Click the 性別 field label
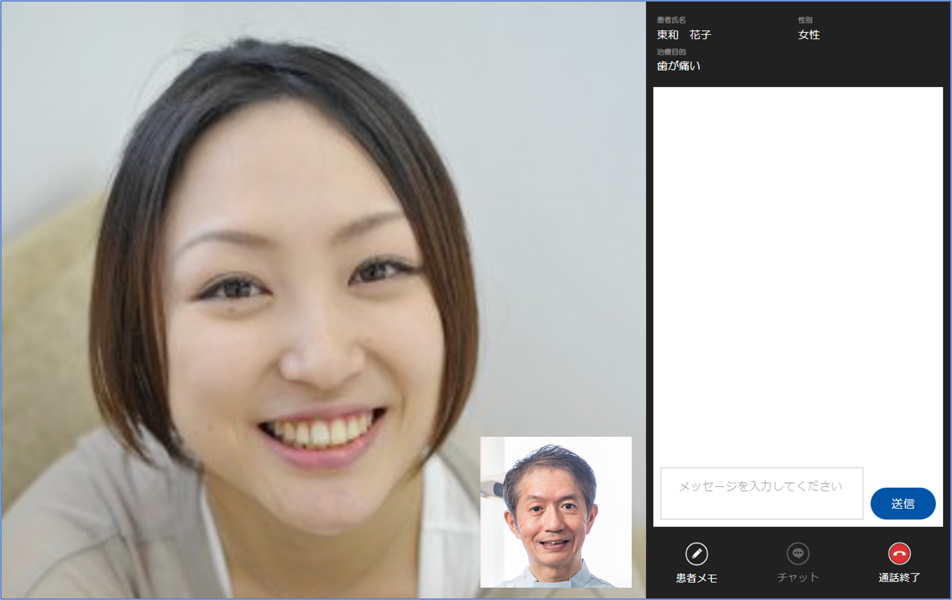The image size is (952, 600). click(805, 20)
